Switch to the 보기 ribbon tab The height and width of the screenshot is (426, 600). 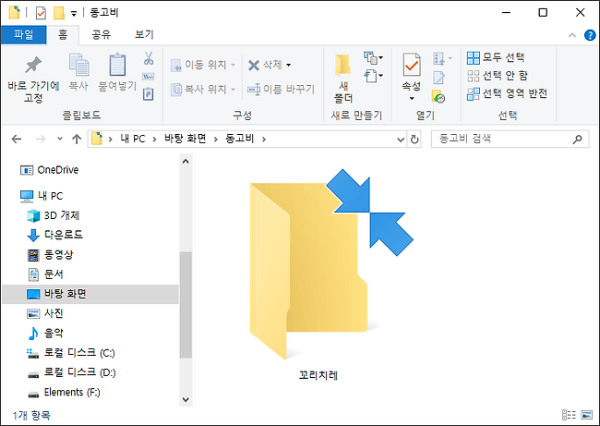[144, 35]
